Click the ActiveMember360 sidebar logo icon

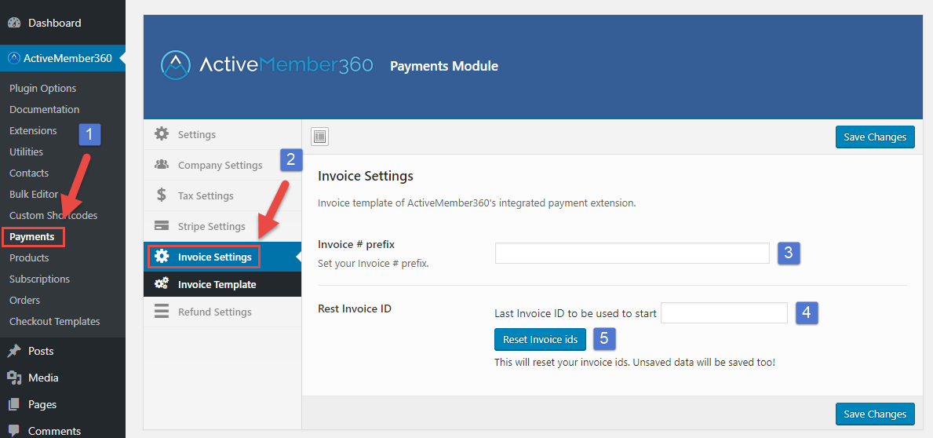[14, 58]
